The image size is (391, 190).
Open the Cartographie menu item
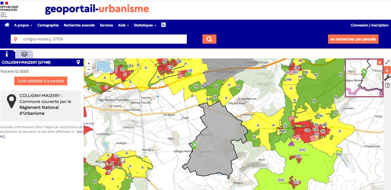pyautogui.click(x=48, y=25)
